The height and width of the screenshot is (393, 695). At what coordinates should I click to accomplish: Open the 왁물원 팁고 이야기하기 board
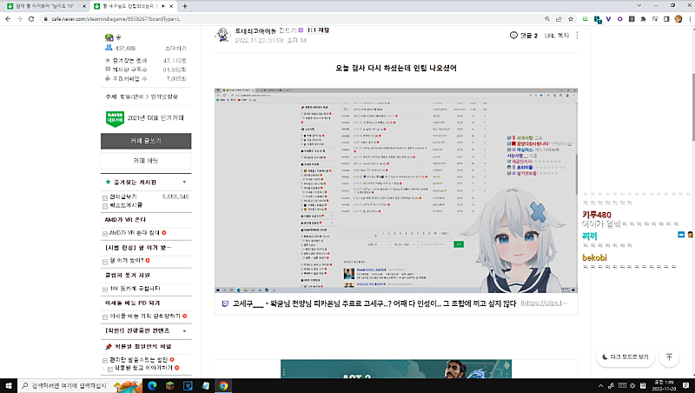pyautogui.click(x=144, y=368)
